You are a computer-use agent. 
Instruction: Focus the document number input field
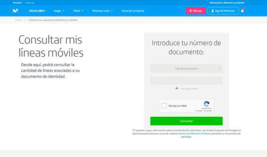click(x=186, y=80)
